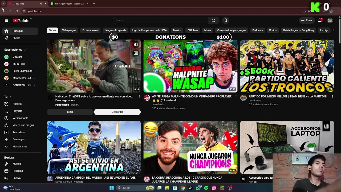Open options menu for ChatGPT ad
The width and height of the screenshot is (341, 192).
click(x=139, y=97)
